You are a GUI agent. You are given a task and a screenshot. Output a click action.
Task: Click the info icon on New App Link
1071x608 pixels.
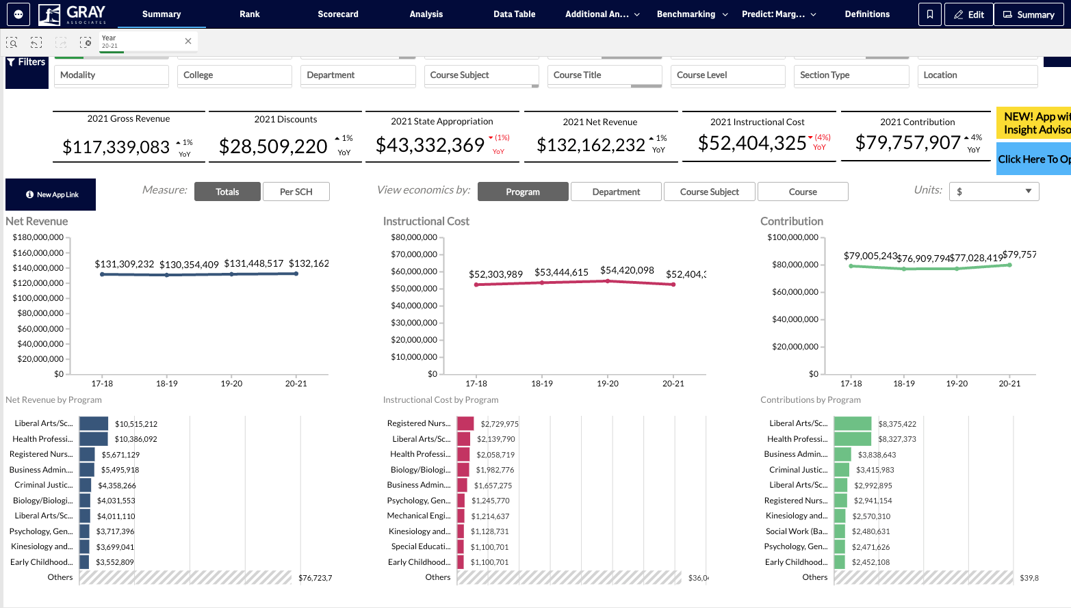[29, 195]
